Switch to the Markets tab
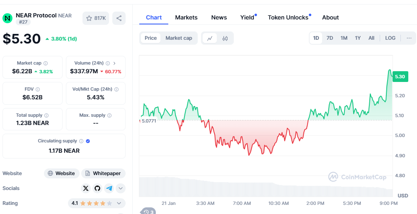 coord(186,17)
